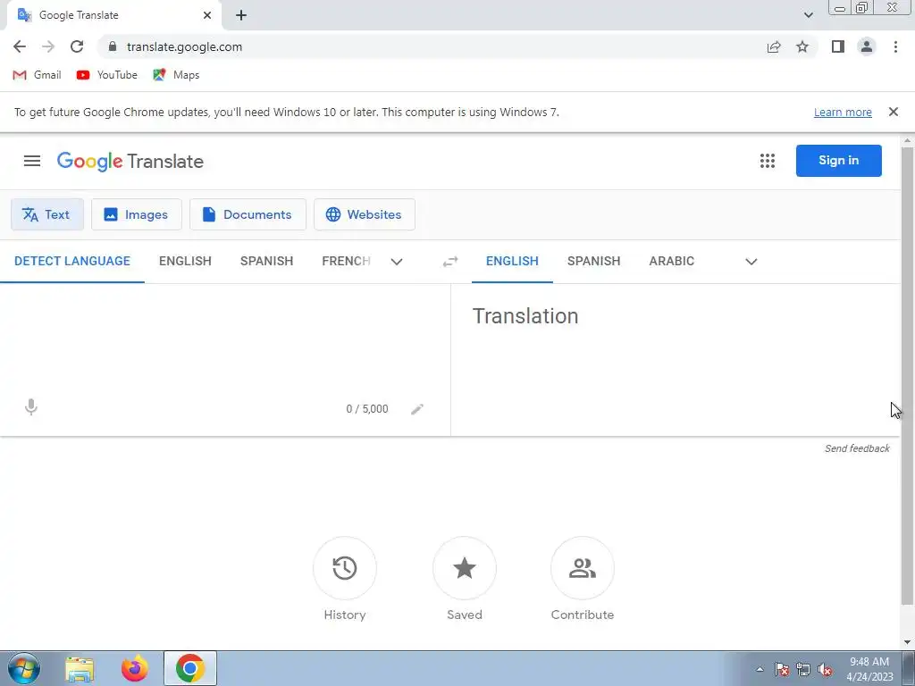Select English as source language
The height and width of the screenshot is (686, 915).
(185, 262)
